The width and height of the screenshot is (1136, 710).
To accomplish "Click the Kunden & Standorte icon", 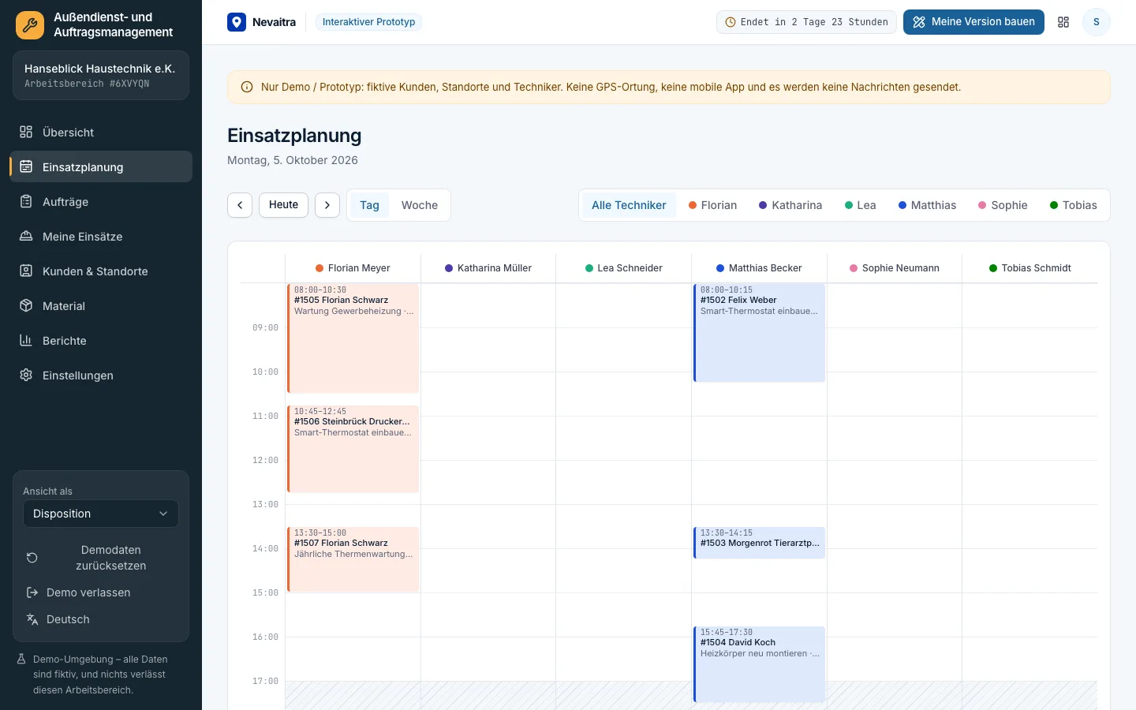I will coord(26,271).
